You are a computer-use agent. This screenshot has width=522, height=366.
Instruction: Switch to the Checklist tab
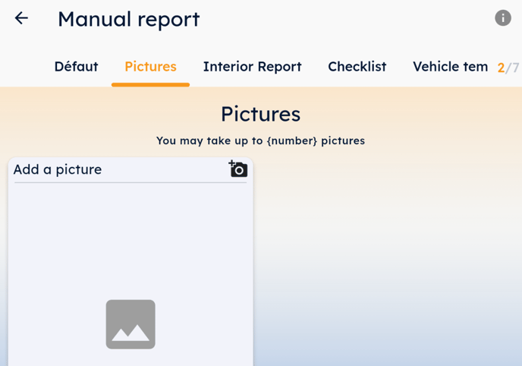357,67
